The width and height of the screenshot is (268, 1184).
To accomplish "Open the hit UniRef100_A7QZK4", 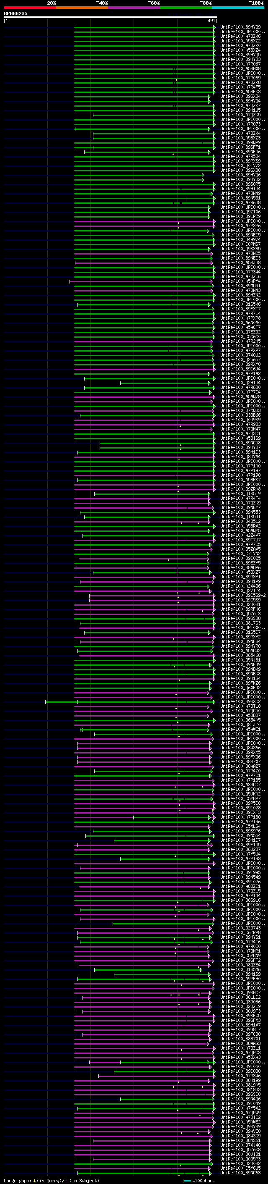I will pyautogui.click(x=240, y=133).
